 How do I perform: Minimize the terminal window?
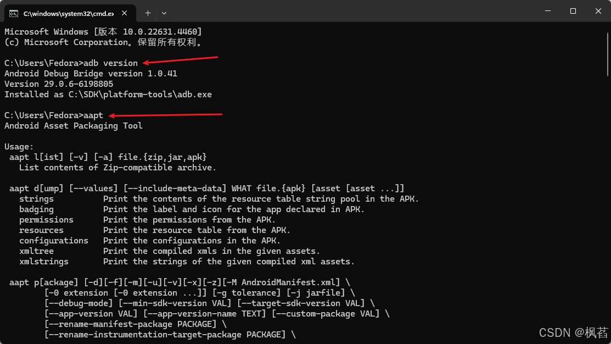click(x=547, y=11)
